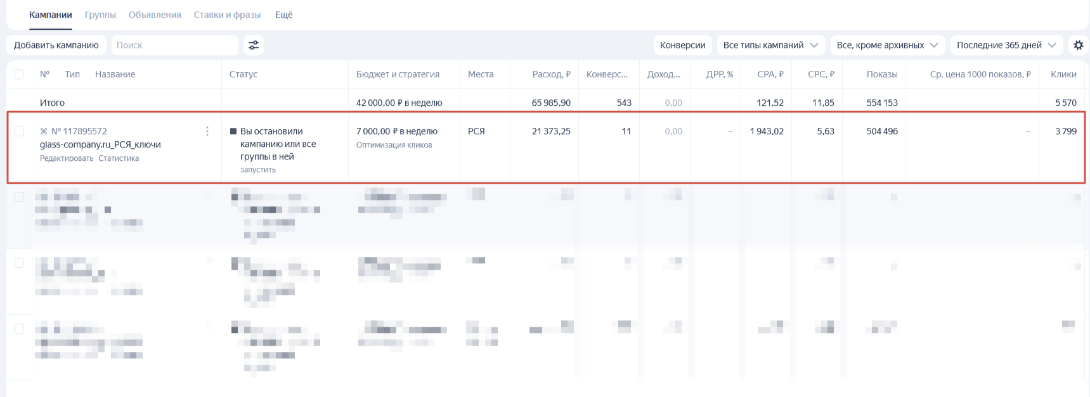This screenshot has height=397, width=1090.
Task: Select the glass-company.ru campaign checkbox
Action: (x=19, y=131)
